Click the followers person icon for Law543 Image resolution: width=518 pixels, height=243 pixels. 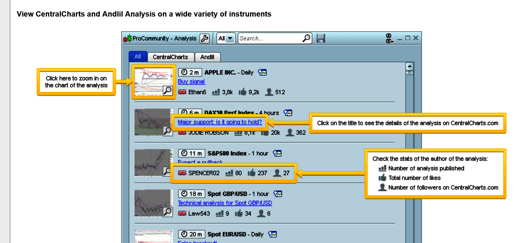coord(261,213)
